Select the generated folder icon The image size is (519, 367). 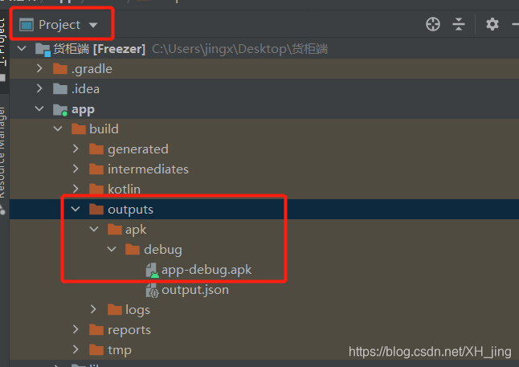click(x=96, y=149)
